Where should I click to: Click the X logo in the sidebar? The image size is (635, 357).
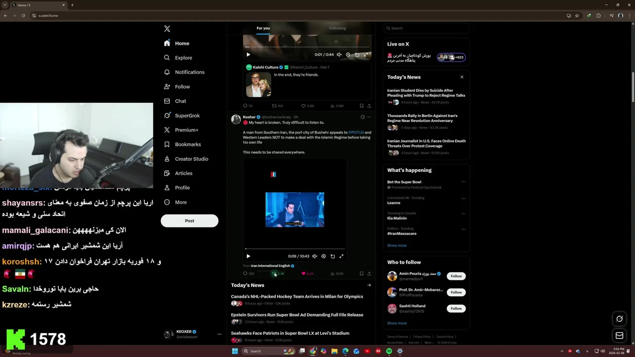(167, 29)
